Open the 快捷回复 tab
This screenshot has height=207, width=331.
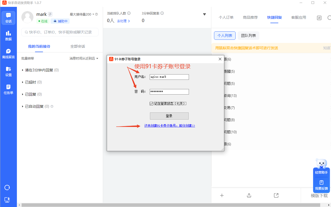coord(275,17)
